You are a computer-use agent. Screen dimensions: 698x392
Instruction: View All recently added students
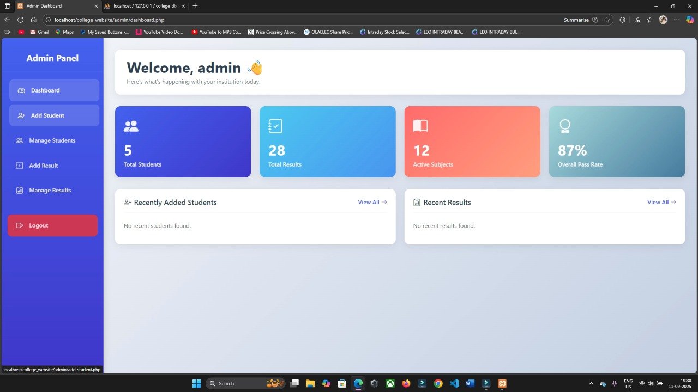[x=372, y=202]
